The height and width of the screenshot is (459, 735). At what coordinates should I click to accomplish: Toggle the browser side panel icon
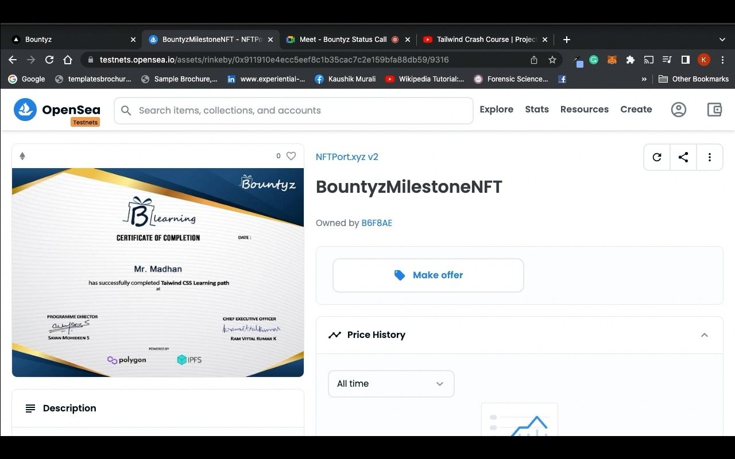pos(685,60)
